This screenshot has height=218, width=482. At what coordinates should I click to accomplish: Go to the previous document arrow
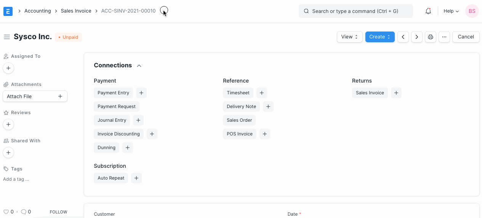(x=403, y=37)
